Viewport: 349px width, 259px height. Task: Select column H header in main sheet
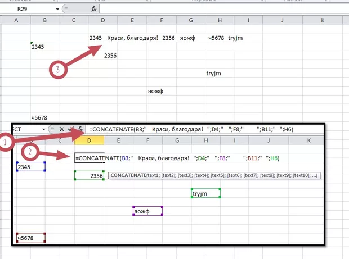tap(220, 20)
